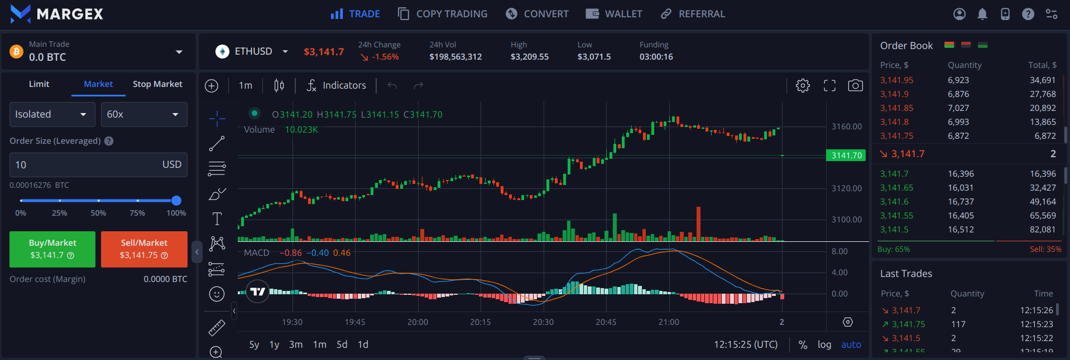Expand the Main Trade wallet dropdown
The height and width of the screenshot is (360, 1070).
[179, 52]
